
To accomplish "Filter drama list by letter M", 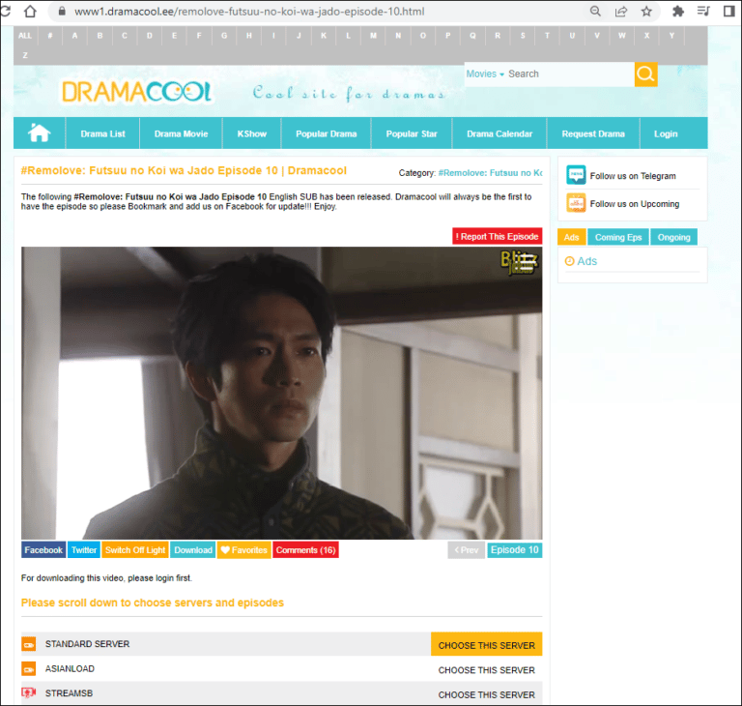I will (373, 36).
